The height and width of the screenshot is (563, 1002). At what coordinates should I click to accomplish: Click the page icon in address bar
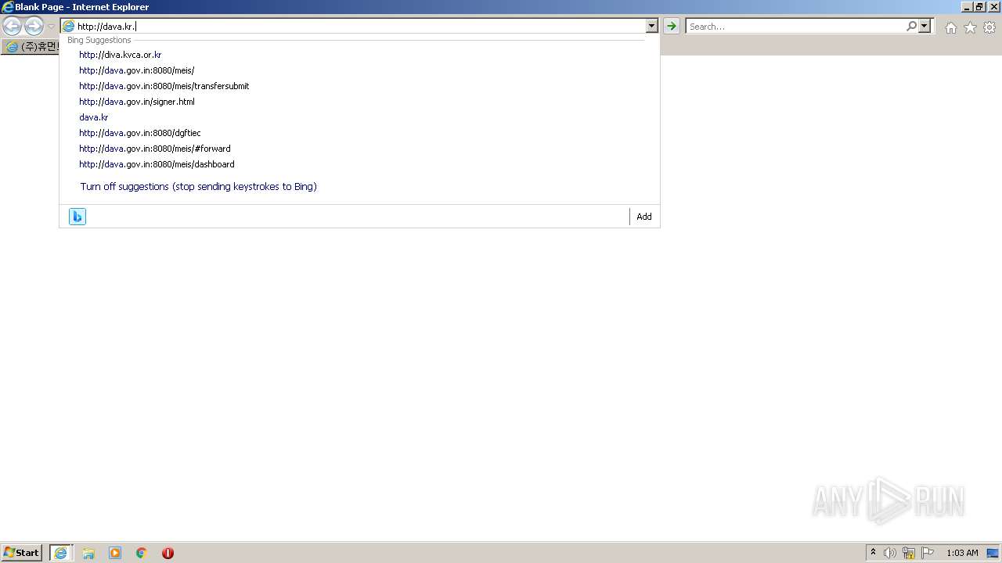69,27
